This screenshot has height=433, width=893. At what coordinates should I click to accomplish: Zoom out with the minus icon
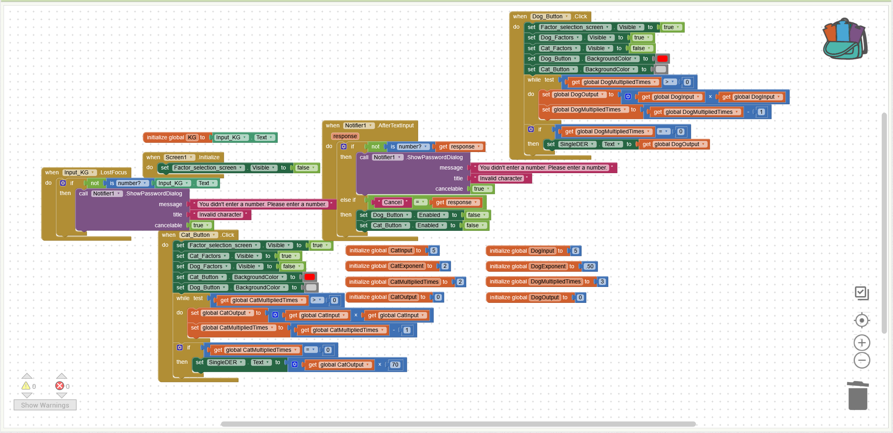click(862, 361)
